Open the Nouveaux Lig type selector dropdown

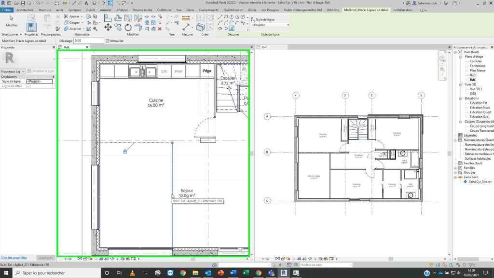24,71
